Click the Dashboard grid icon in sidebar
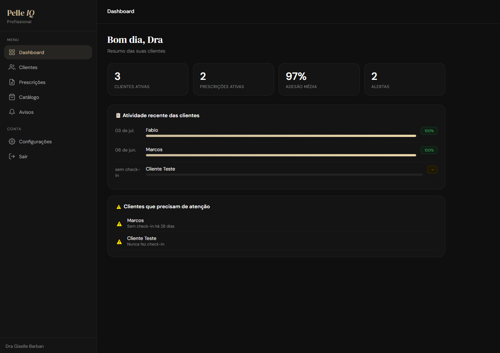 (12, 52)
